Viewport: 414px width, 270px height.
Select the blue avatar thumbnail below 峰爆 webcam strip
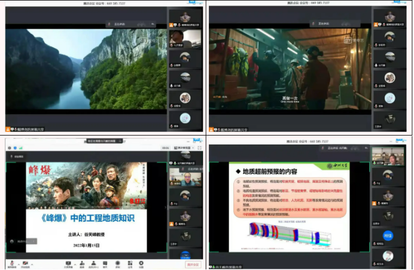185,254
